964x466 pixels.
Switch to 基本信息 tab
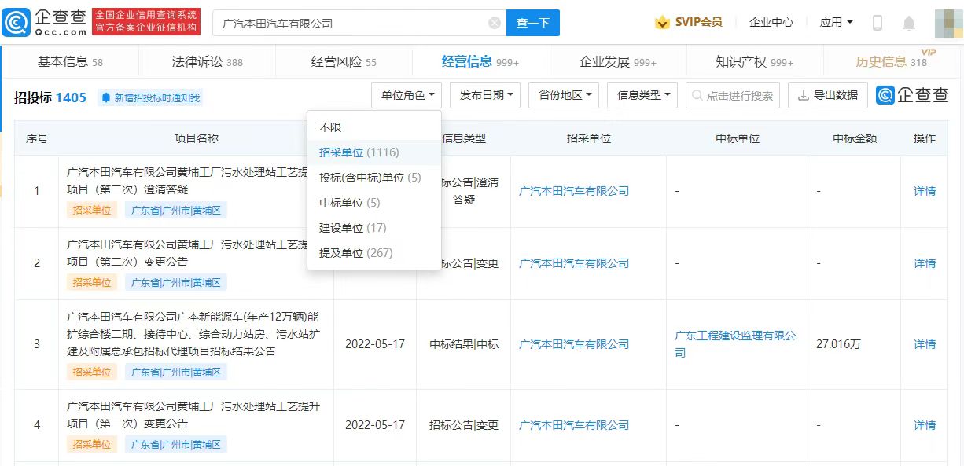tap(70, 61)
